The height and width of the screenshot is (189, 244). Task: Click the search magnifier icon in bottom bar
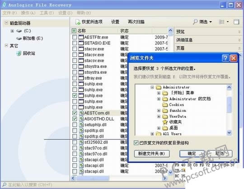click(4, 184)
